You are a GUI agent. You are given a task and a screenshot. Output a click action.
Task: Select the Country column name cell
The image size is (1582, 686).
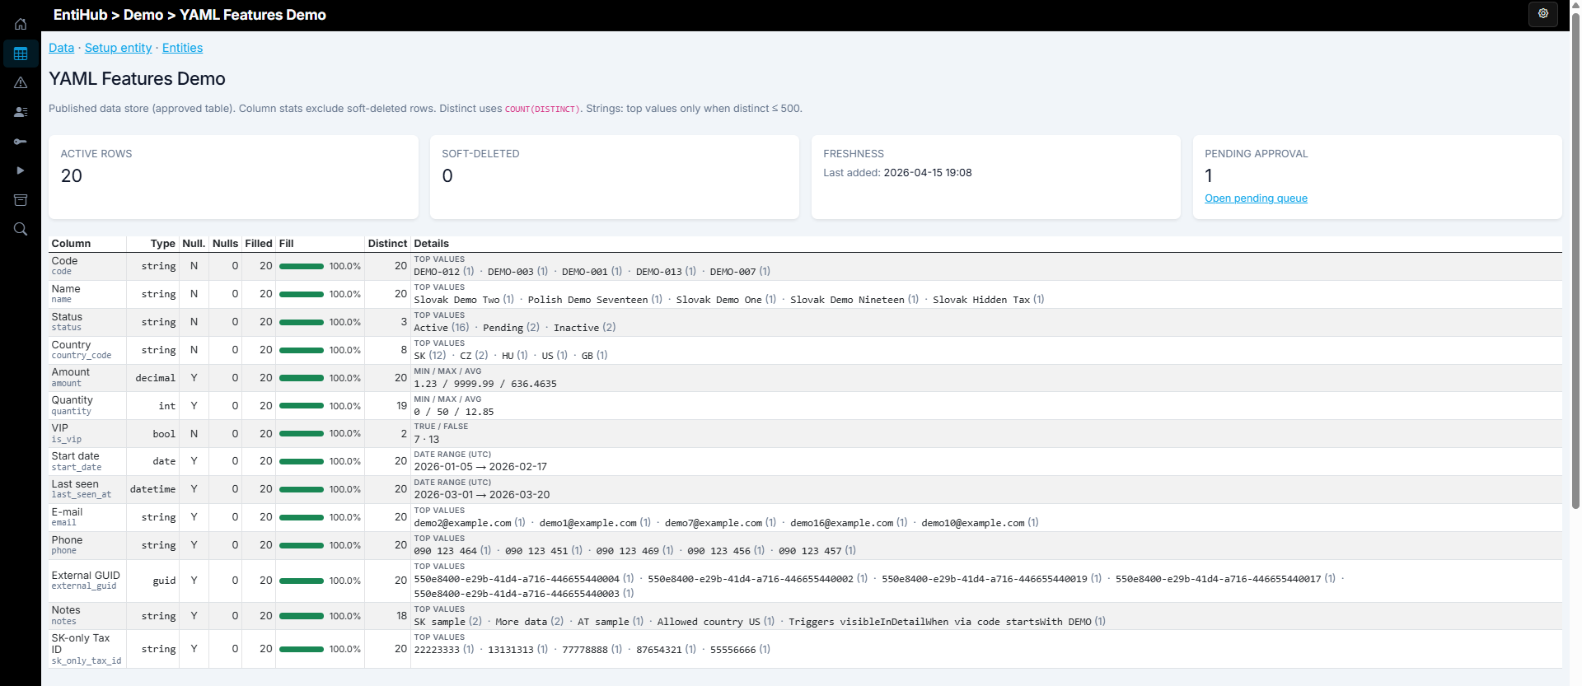point(87,350)
